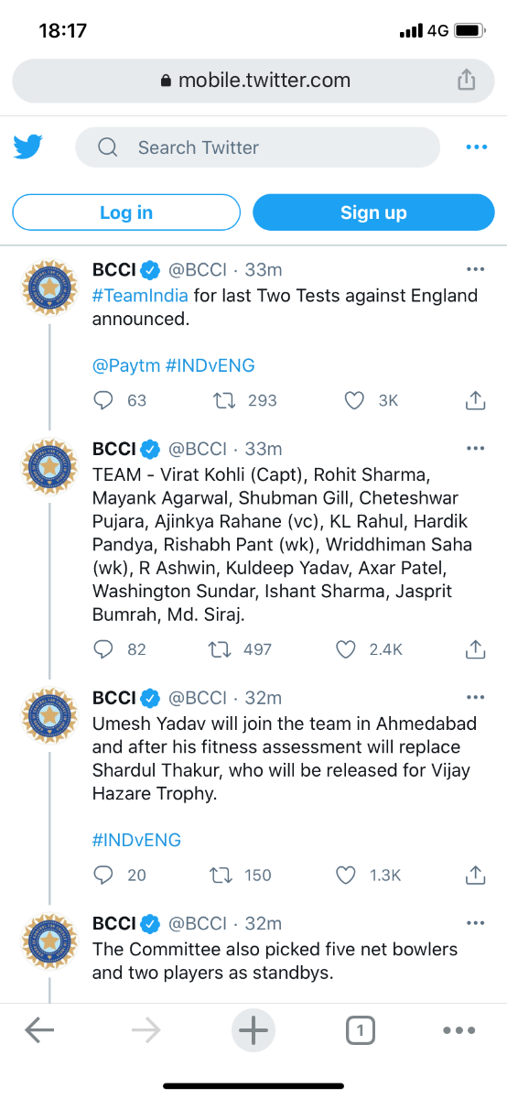Open the @Paytm mention link

click(x=126, y=365)
